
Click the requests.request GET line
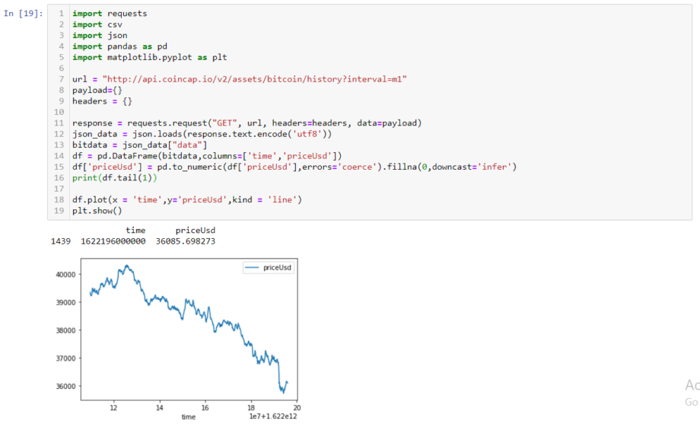[x=247, y=123]
